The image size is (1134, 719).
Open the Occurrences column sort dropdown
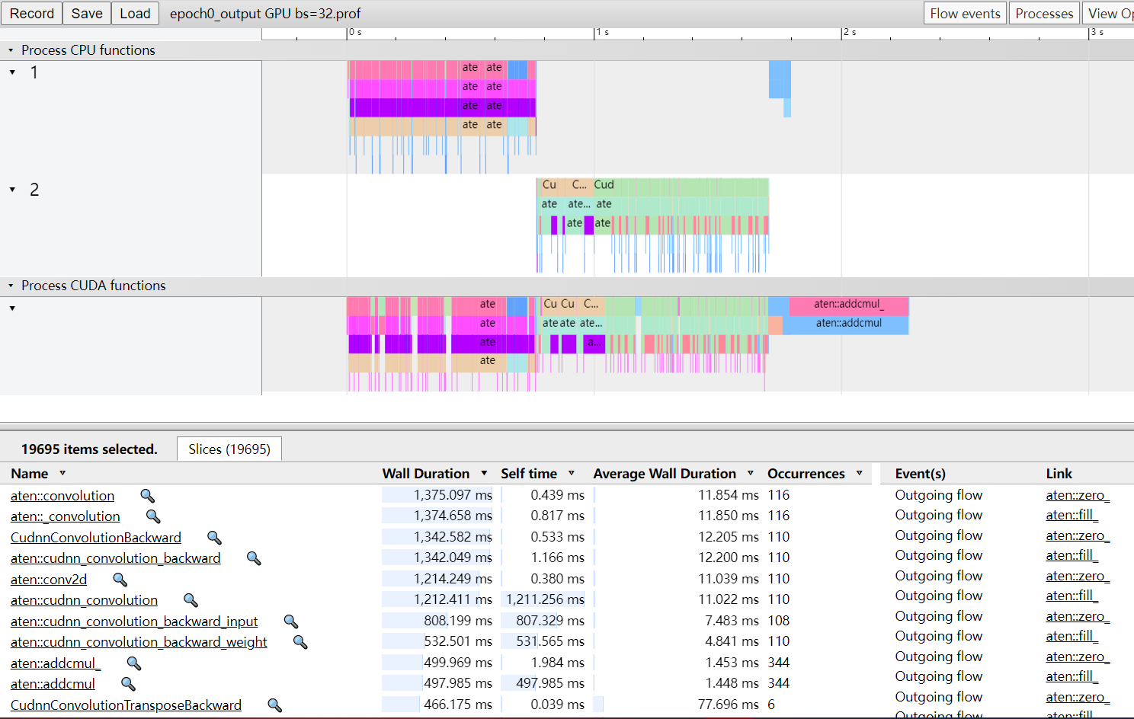[x=859, y=473]
